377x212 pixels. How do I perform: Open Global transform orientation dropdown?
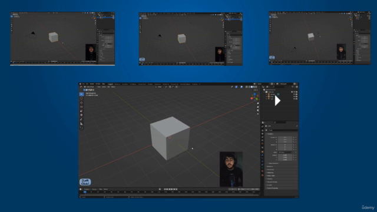[x=159, y=87]
